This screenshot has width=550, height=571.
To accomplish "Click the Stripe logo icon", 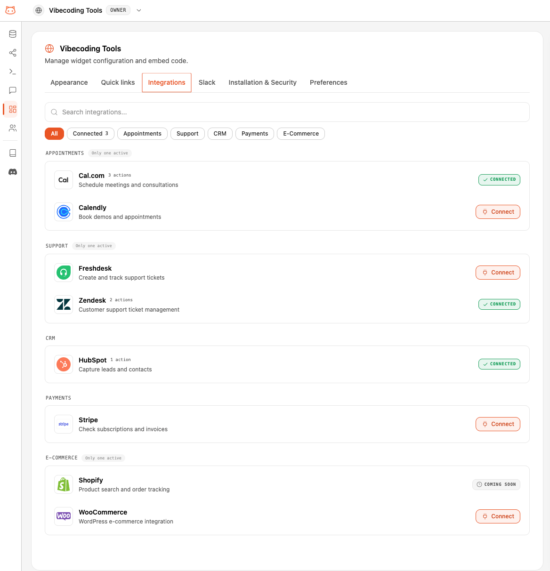I will [x=64, y=424].
